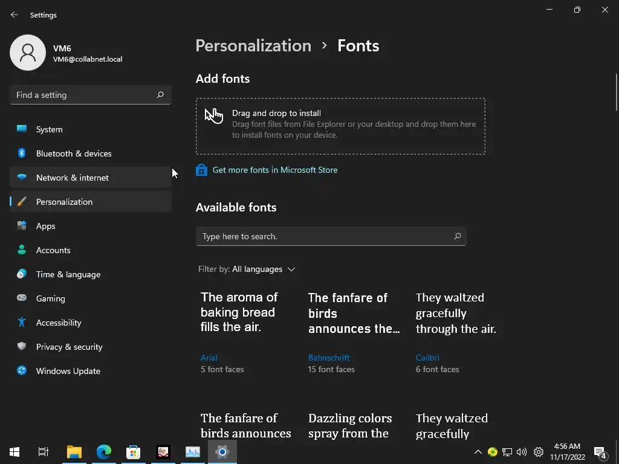Show hidden system tray icons chevron
The height and width of the screenshot is (464, 619).
pos(478,452)
